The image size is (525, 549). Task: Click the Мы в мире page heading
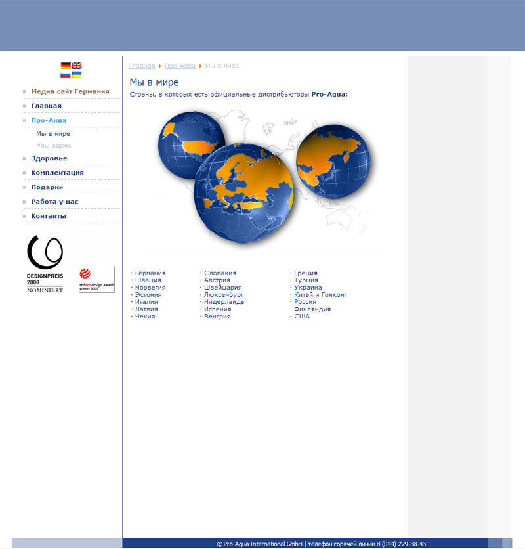(154, 82)
